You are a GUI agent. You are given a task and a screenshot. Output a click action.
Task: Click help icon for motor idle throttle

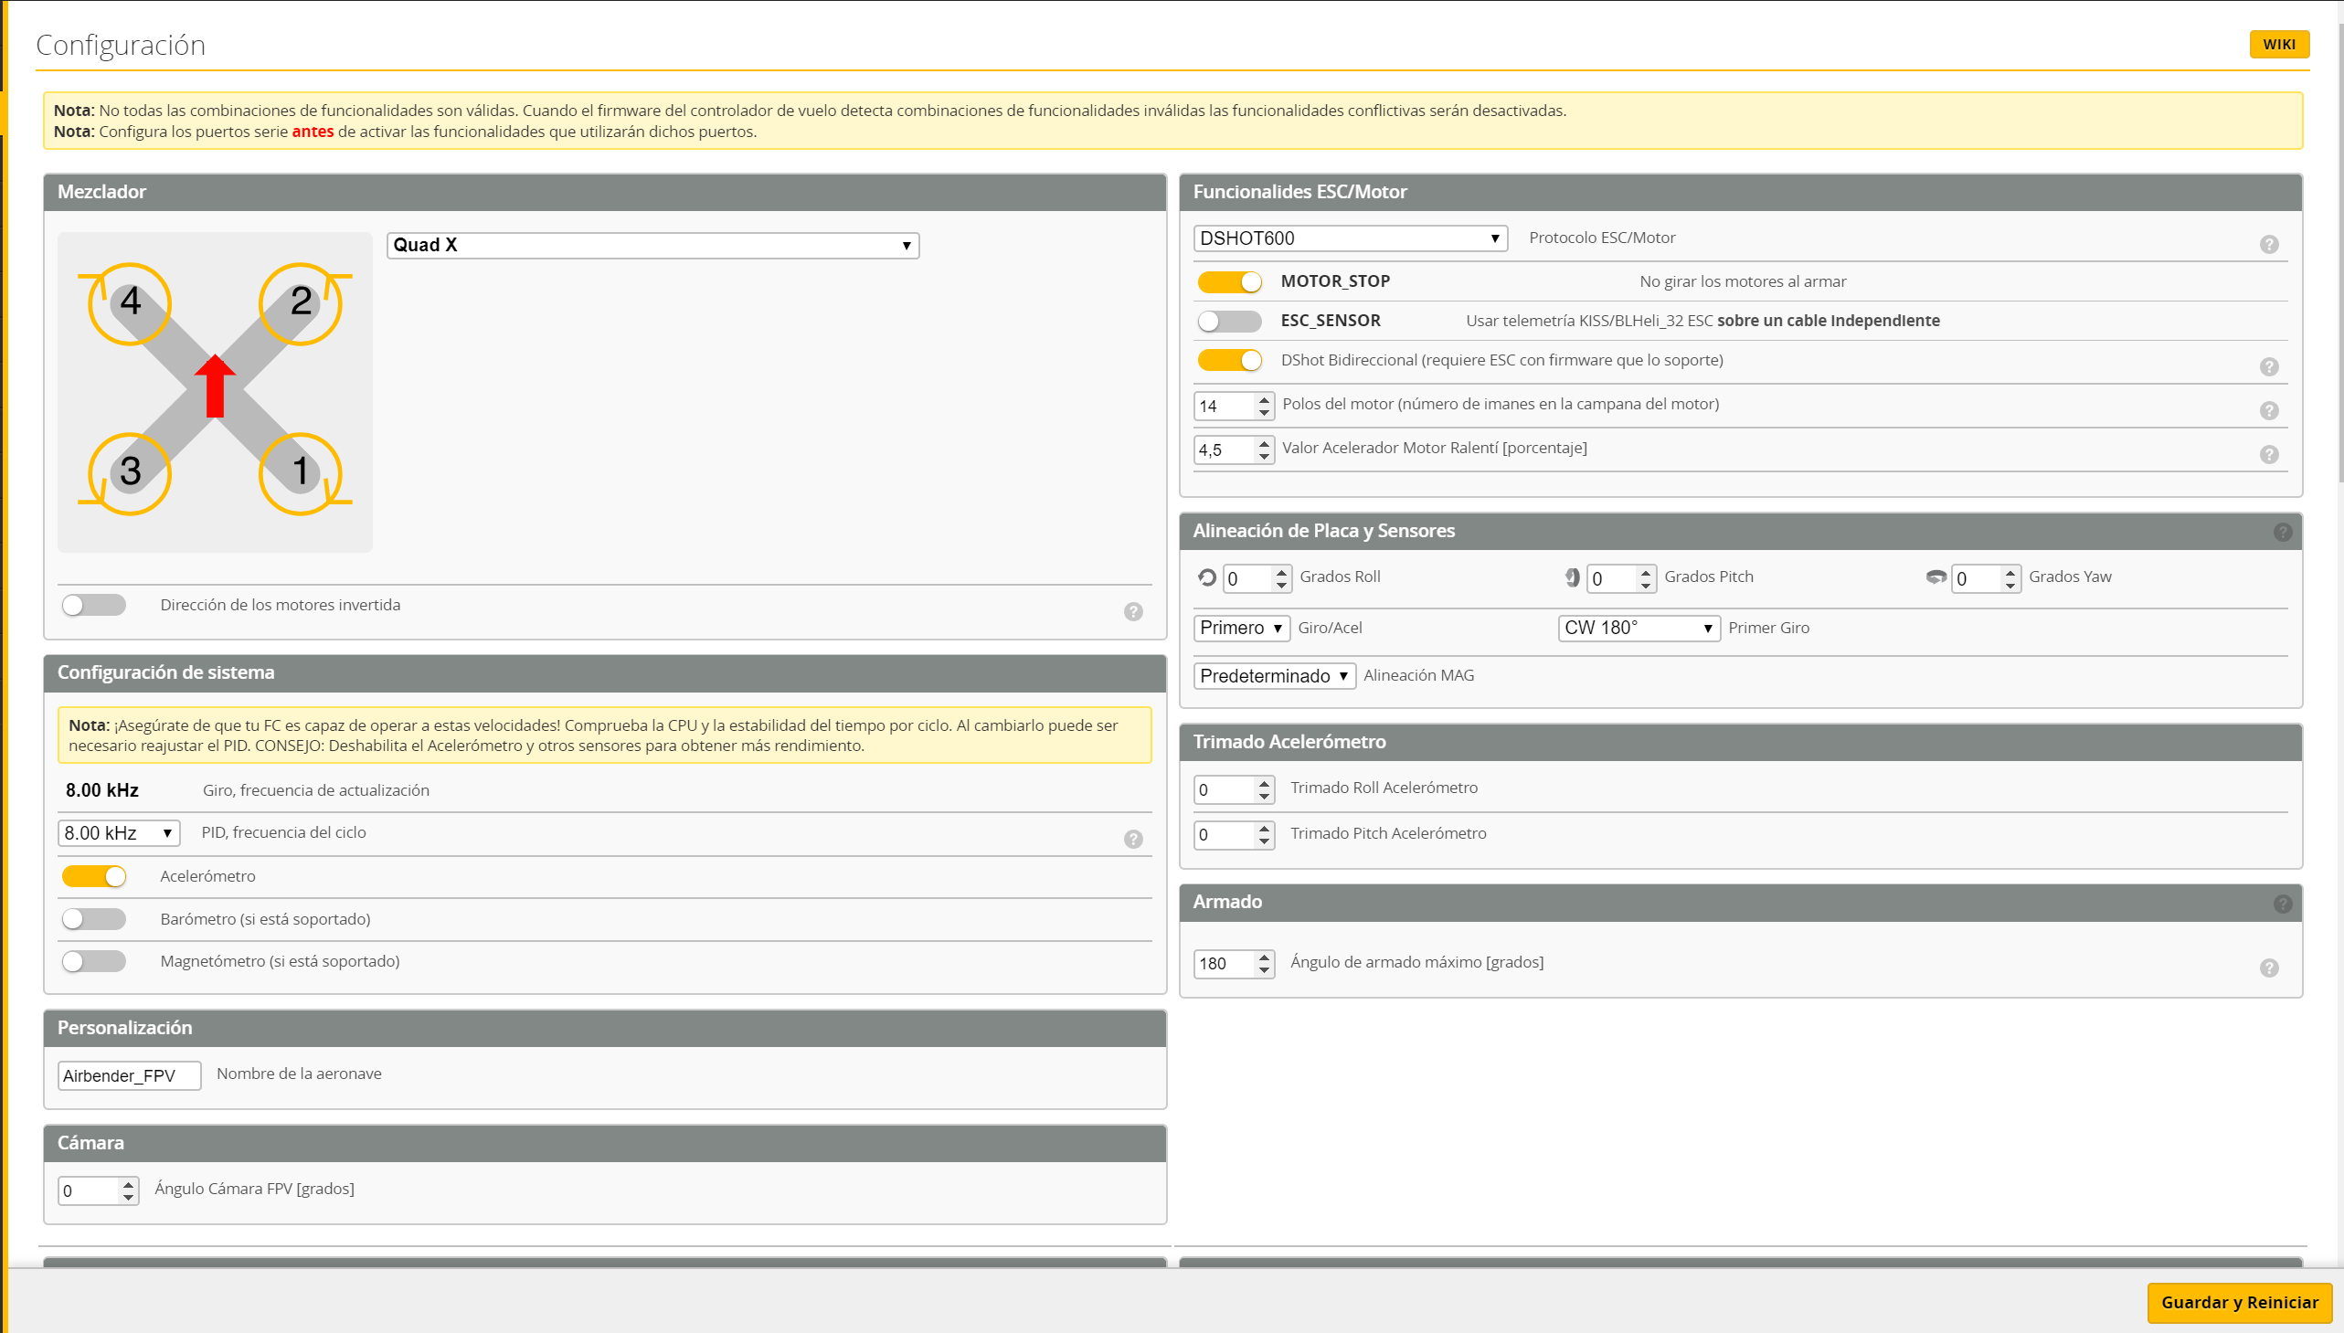(2268, 455)
